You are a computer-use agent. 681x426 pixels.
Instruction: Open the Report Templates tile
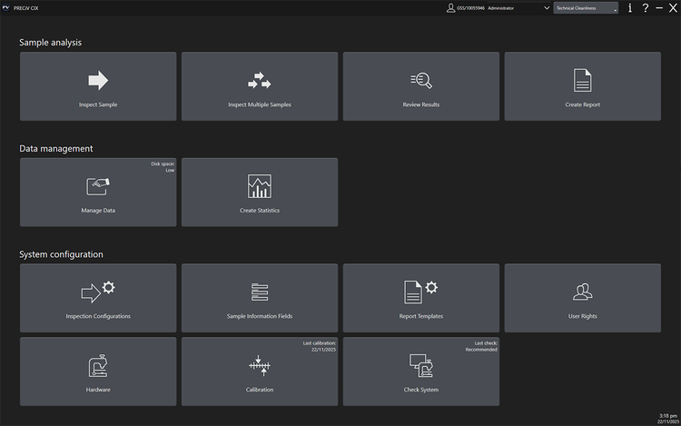click(x=420, y=298)
